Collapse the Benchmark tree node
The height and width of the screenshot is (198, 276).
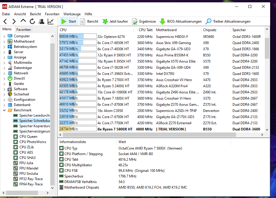tap(4, 110)
